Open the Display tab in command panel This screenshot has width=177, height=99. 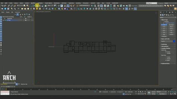tap(173, 12)
